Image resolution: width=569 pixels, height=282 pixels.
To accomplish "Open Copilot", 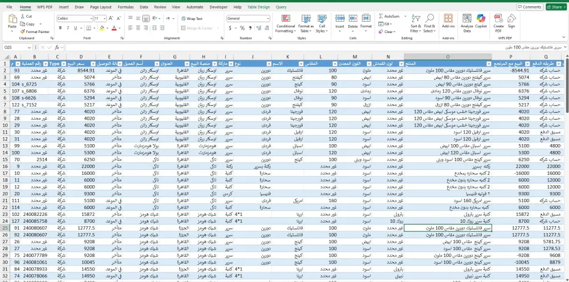I will (481, 21).
